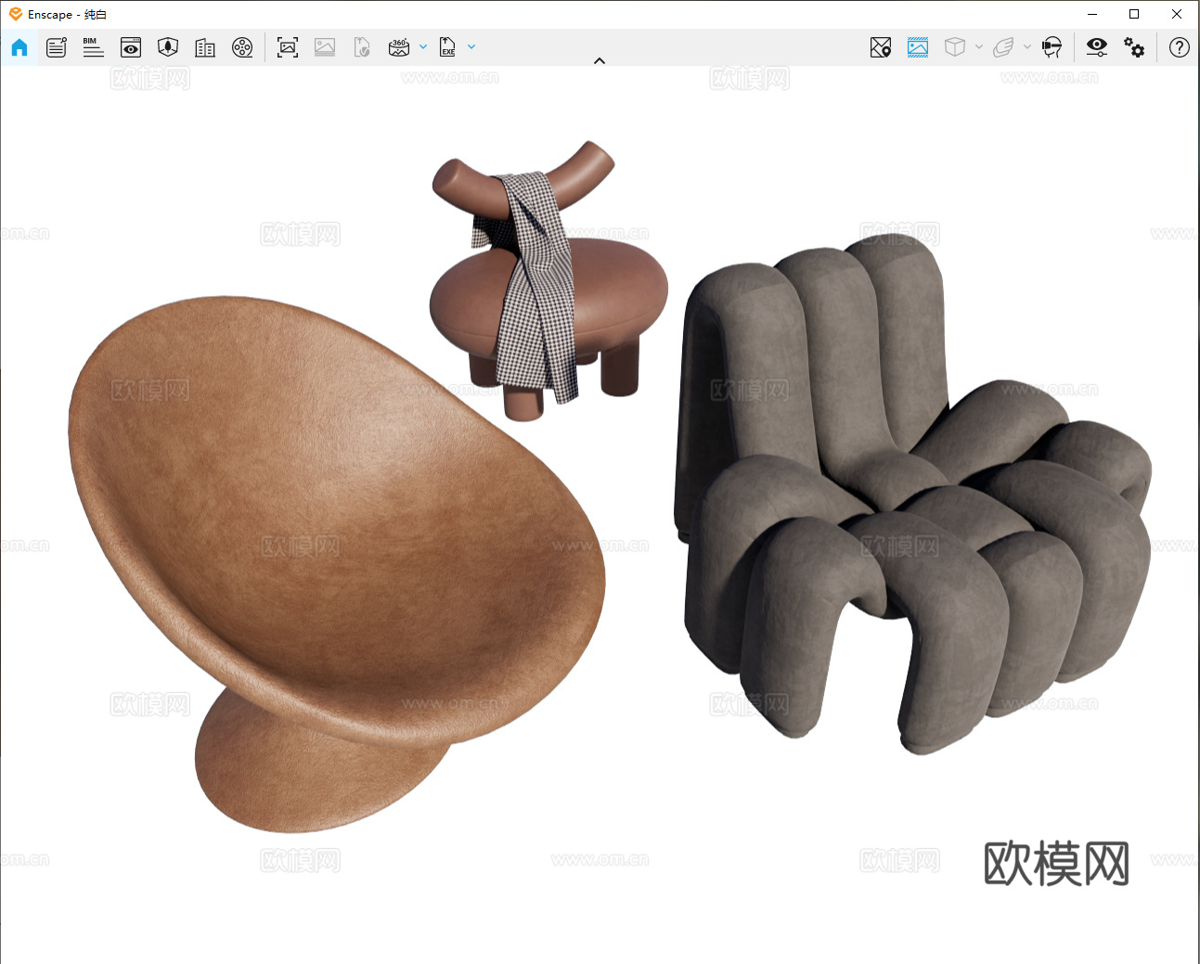
Task: Open the dropdown beside the wing icon
Action: point(1027,46)
